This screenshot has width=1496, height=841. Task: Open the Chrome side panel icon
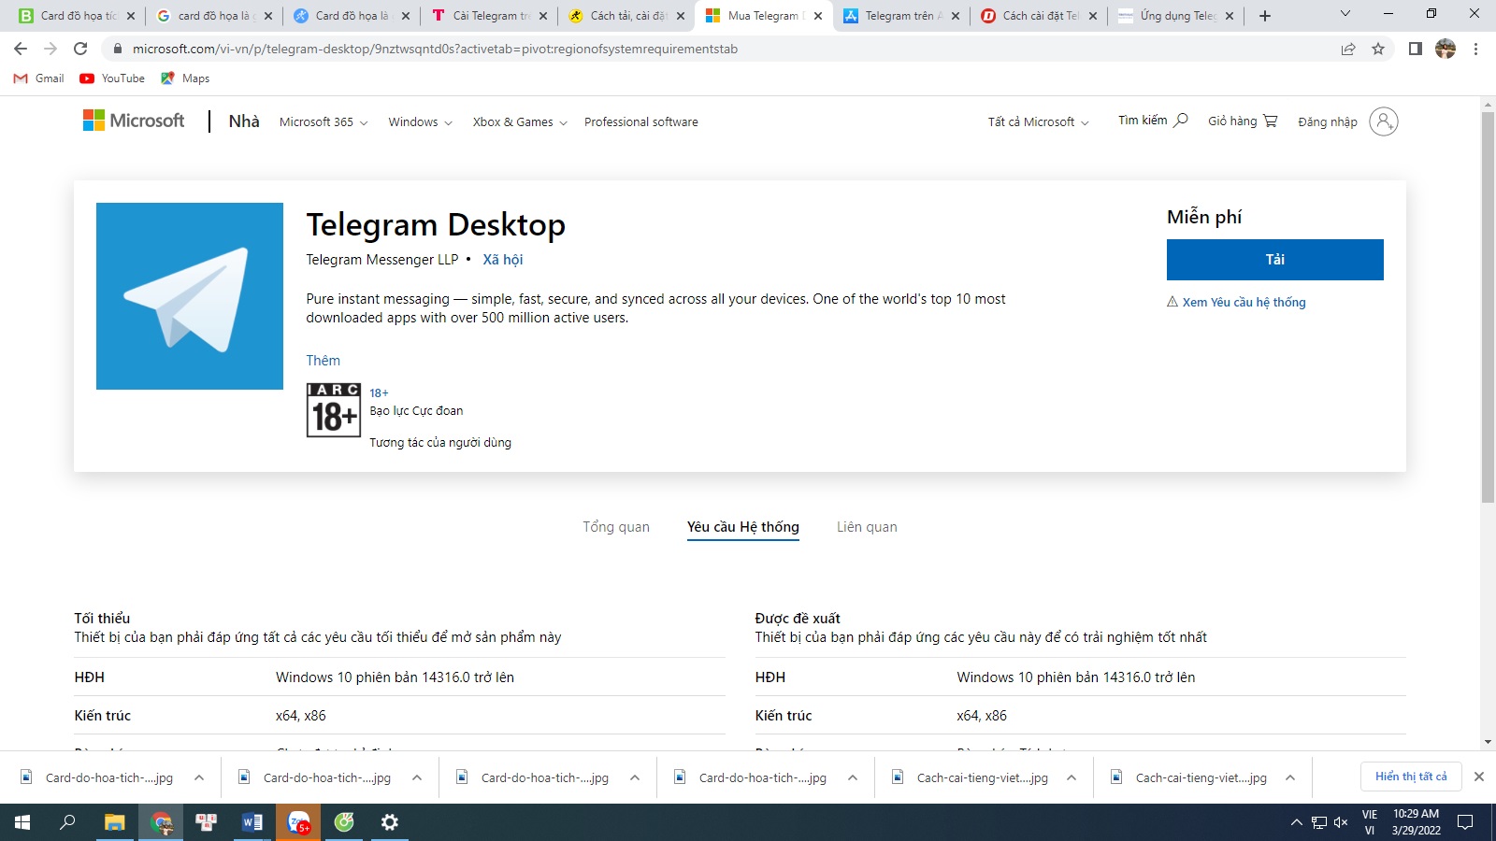point(1416,49)
